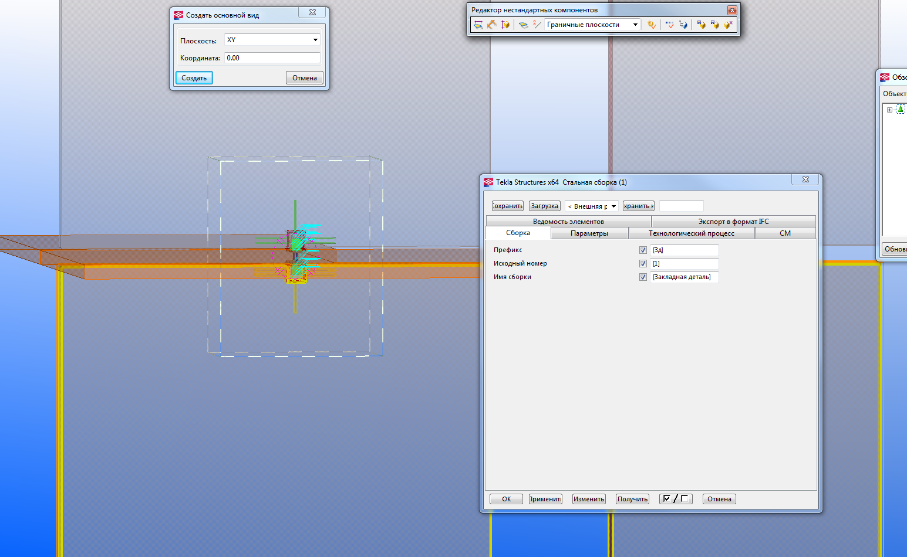
Task: Switch to the Параметры tab
Action: [589, 233]
